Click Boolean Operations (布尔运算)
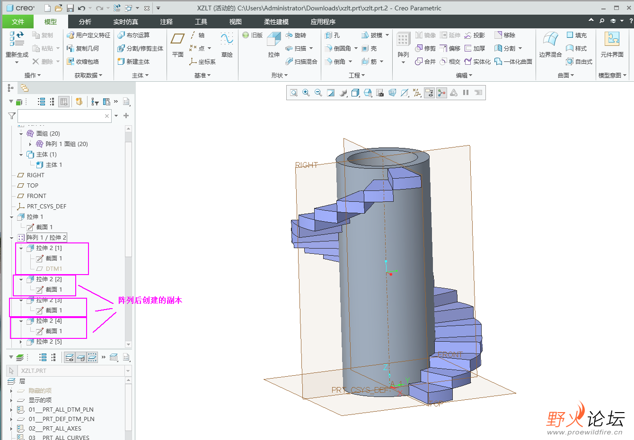Screen dimensions: 634x440 pos(133,35)
